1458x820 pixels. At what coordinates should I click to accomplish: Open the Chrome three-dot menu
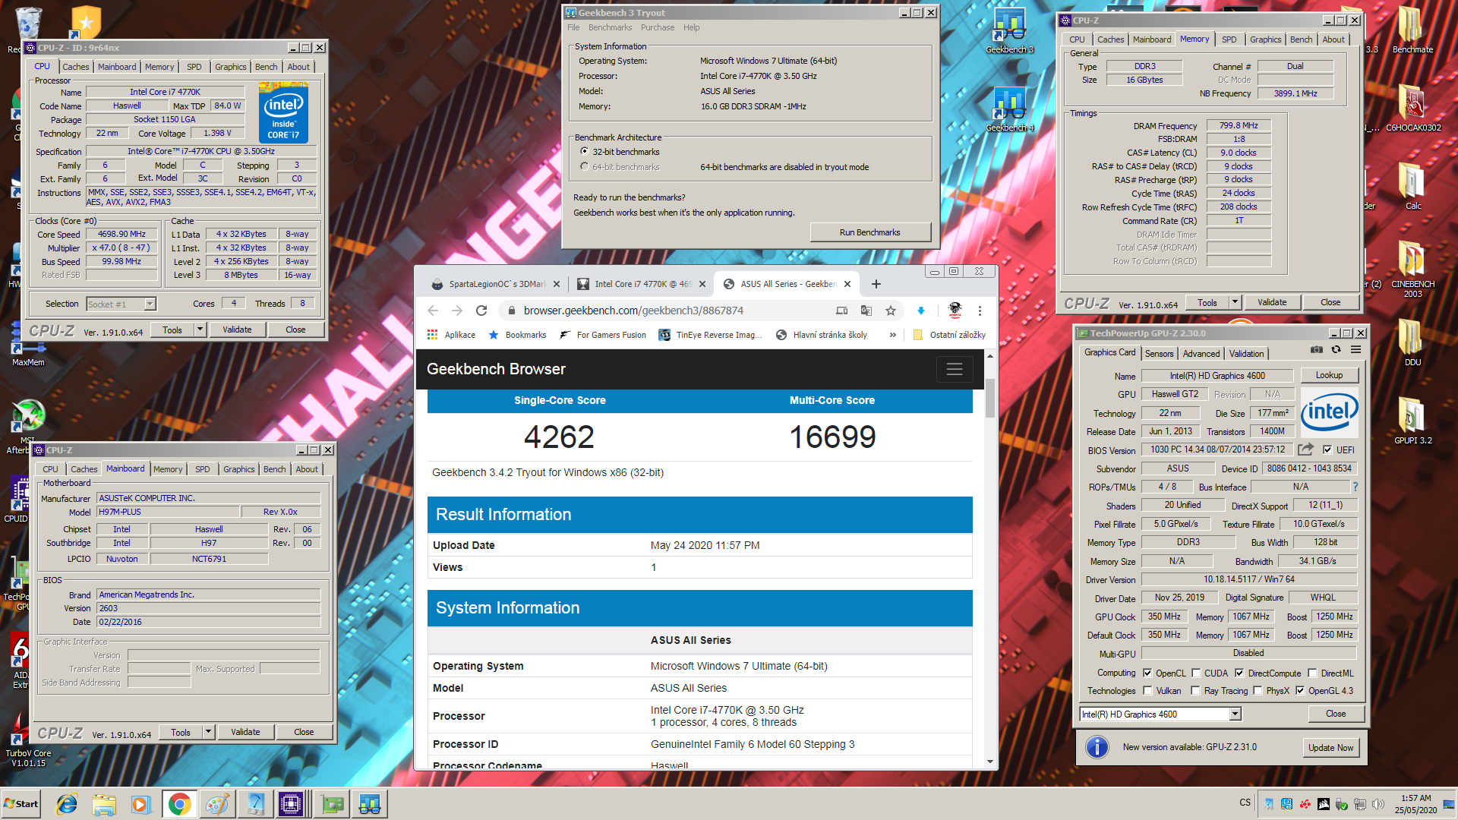tap(980, 311)
